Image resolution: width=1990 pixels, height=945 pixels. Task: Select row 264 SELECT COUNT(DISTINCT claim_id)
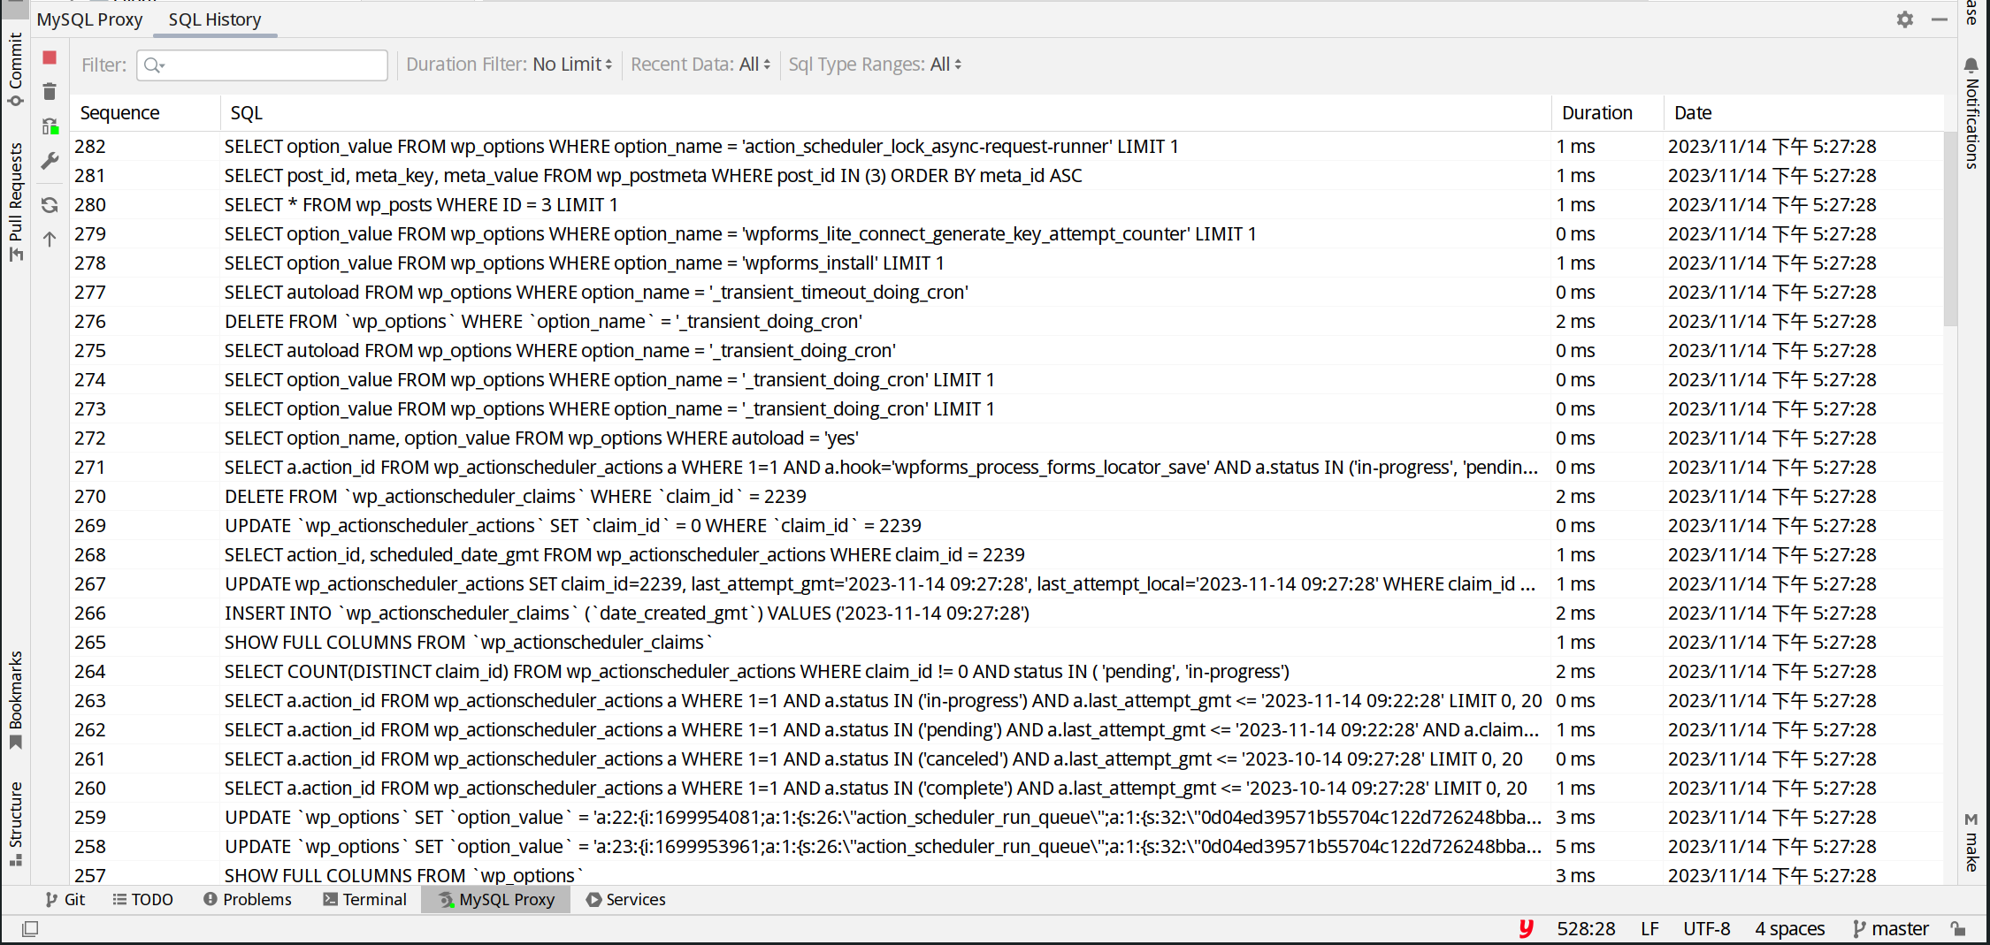pyautogui.click(x=1007, y=672)
